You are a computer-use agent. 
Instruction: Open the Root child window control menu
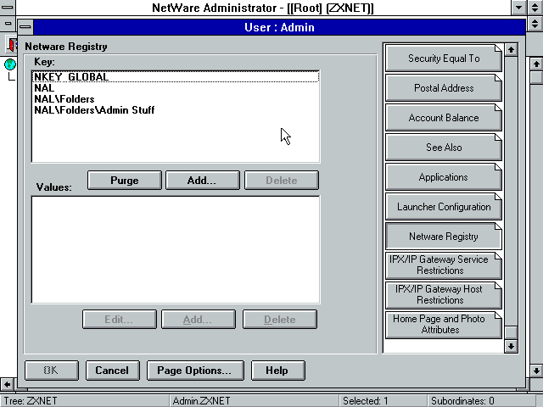pyautogui.click(x=8, y=24)
